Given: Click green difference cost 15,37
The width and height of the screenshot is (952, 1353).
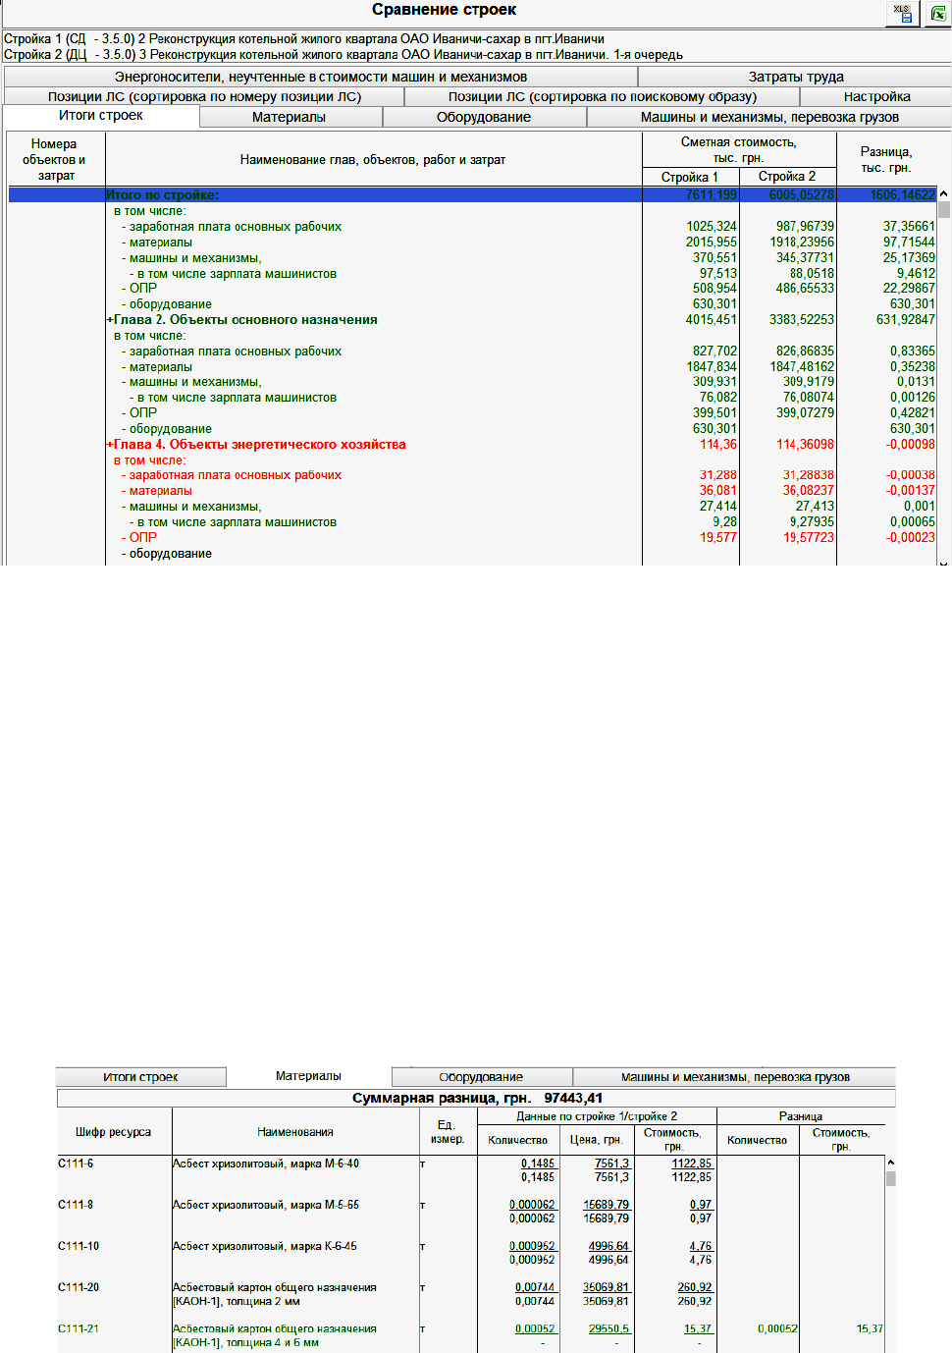Looking at the screenshot, I should pyautogui.click(x=870, y=1328).
